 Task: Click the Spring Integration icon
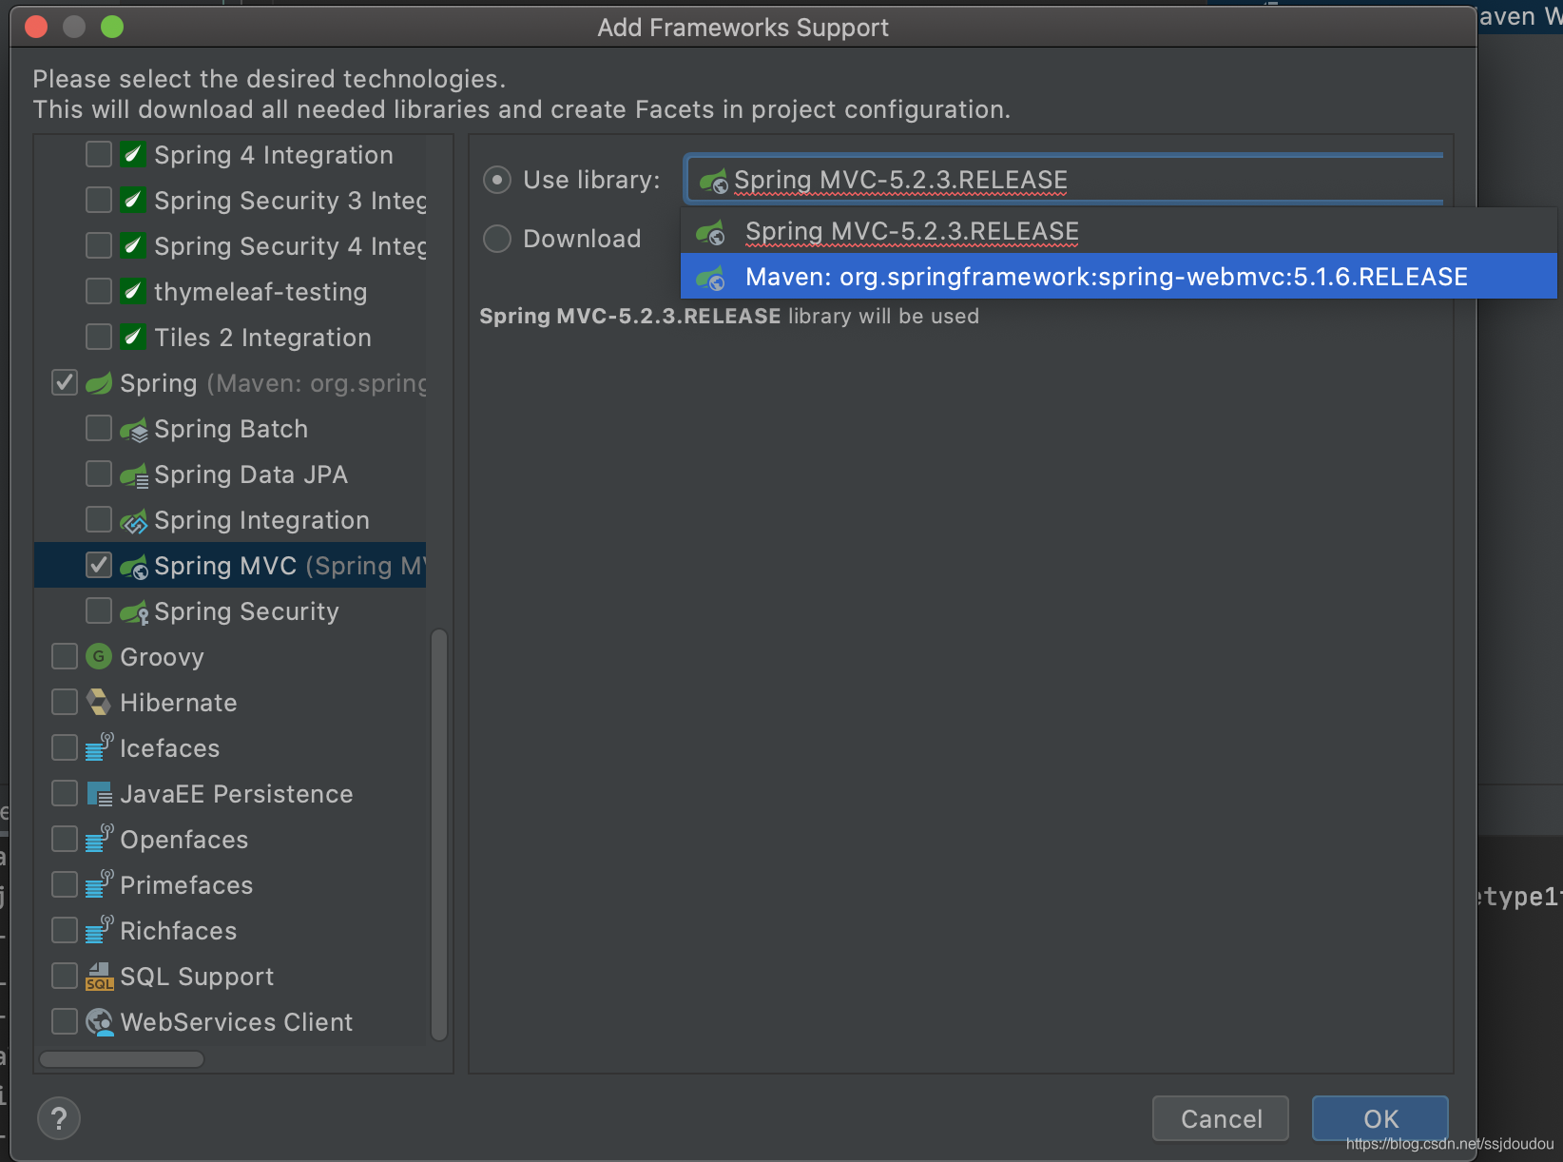[134, 520]
